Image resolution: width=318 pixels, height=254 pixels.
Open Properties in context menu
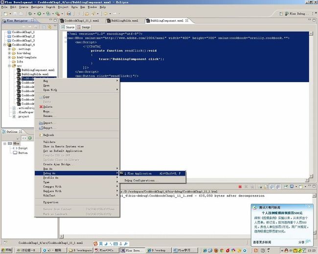pyautogui.click(x=77, y=202)
